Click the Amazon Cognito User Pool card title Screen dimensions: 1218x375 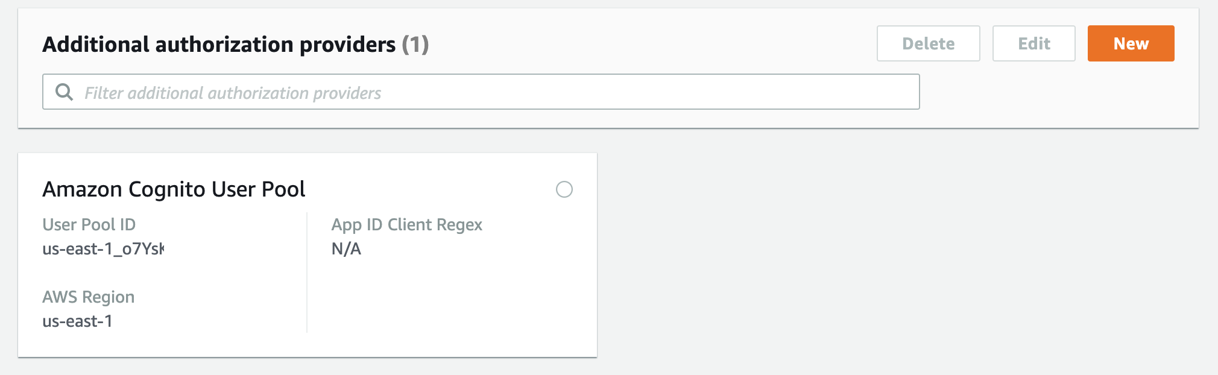point(174,189)
